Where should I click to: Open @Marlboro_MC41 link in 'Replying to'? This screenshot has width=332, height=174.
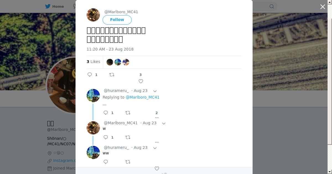pyautogui.click(x=142, y=97)
